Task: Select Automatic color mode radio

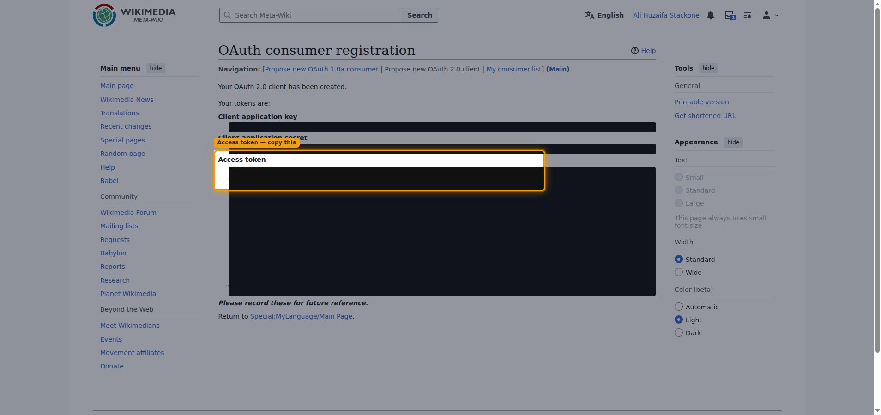Action: click(679, 307)
